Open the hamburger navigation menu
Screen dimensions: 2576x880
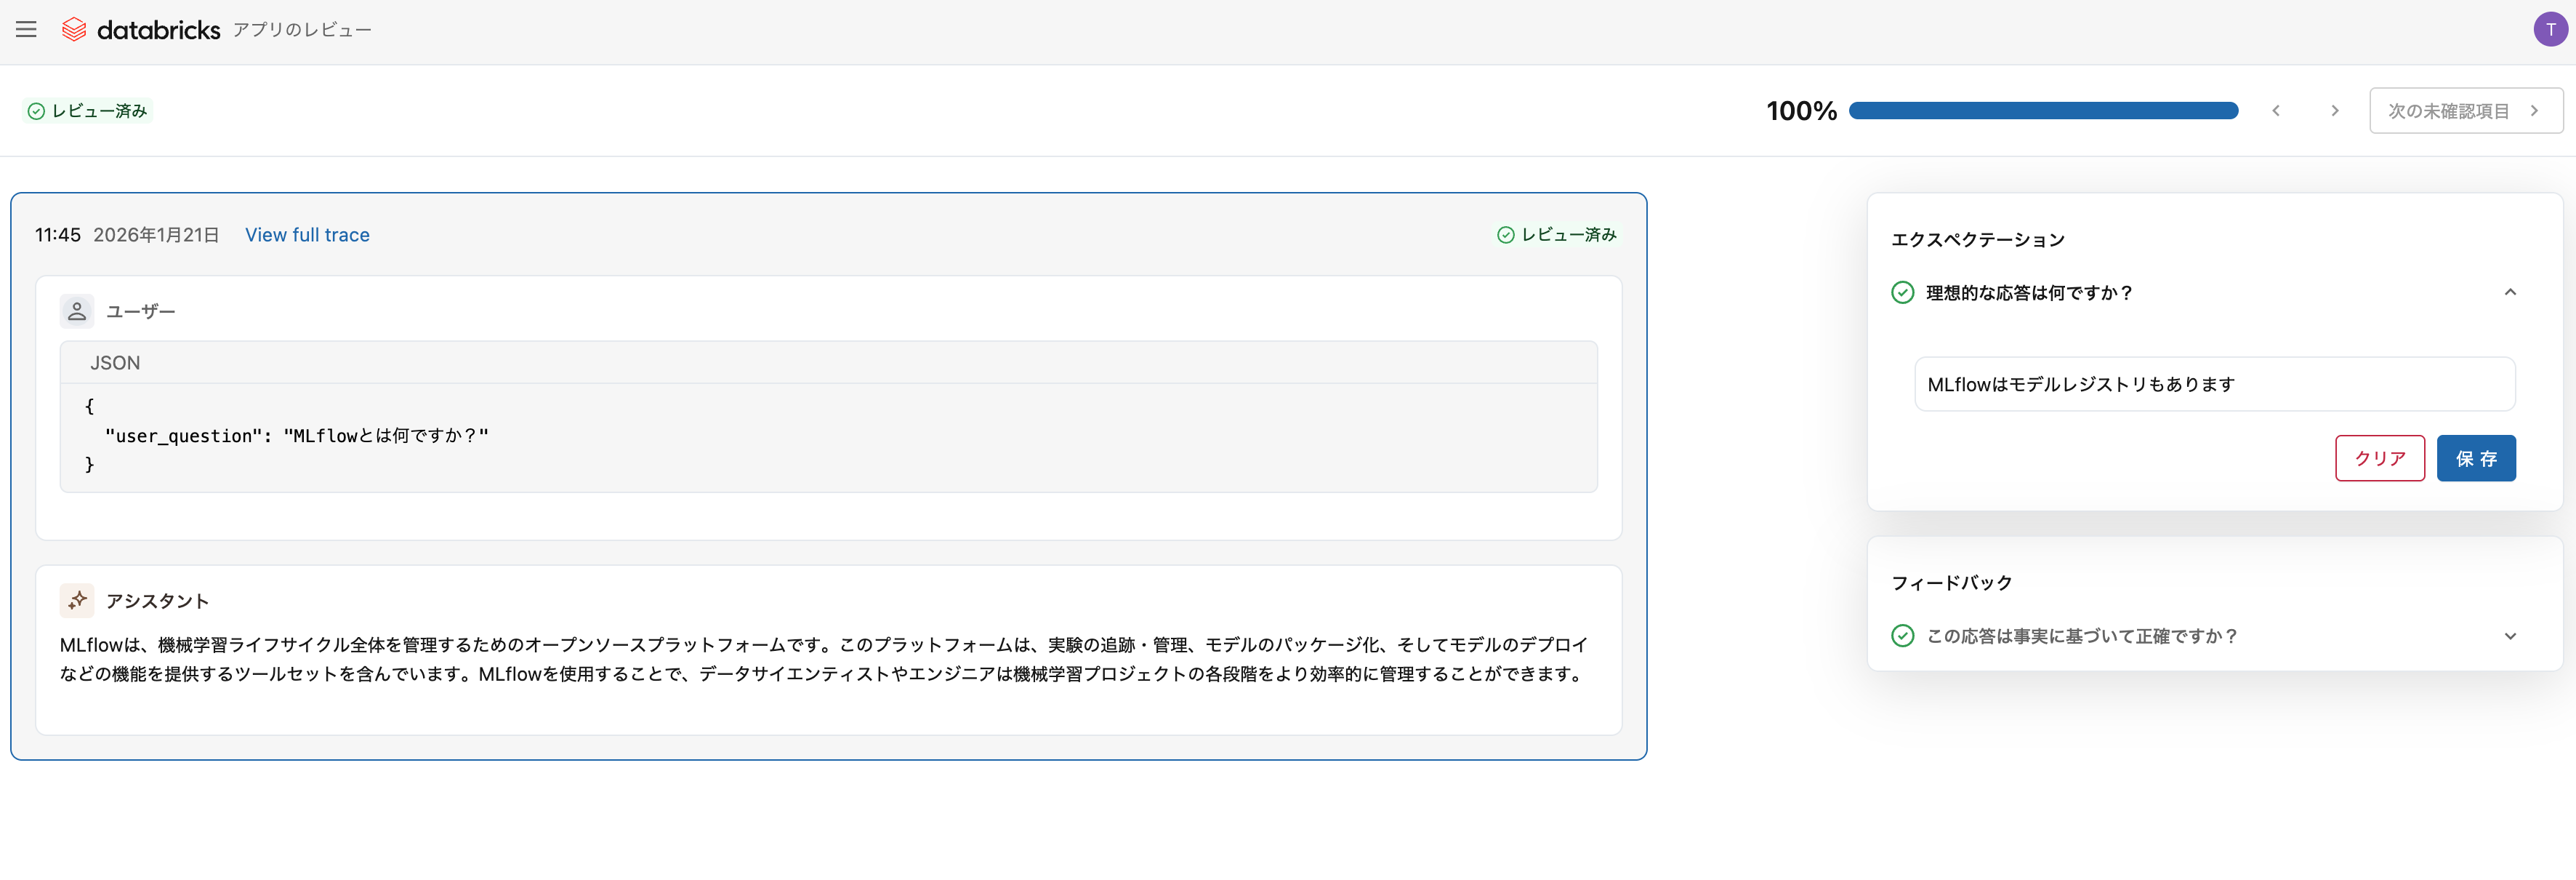point(26,29)
